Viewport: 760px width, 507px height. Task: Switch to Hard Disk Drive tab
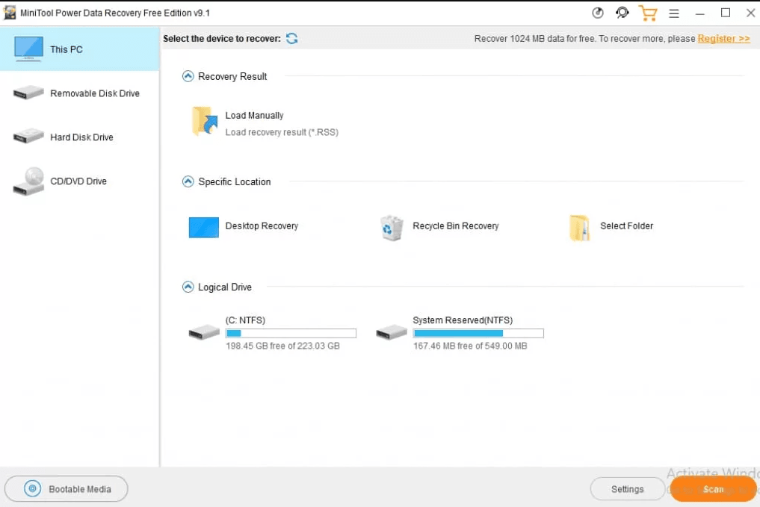79,137
